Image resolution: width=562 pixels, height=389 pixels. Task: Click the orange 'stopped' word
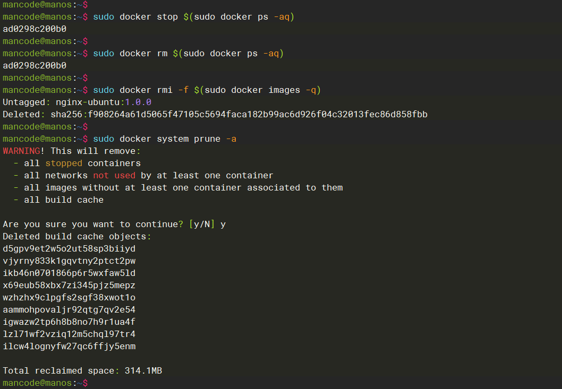click(64, 163)
